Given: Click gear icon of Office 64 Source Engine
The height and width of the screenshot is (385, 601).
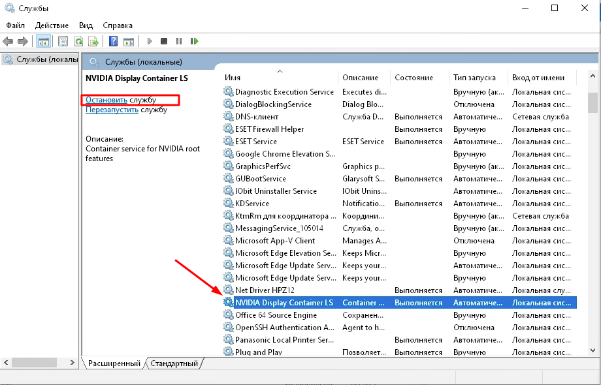Looking at the screenshot, I should (229, 315).
